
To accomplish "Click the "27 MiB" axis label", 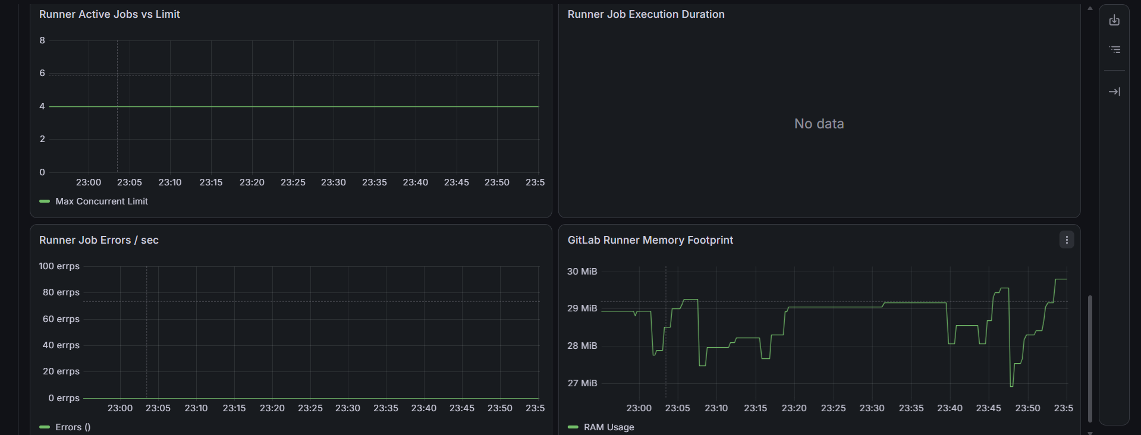I will (x=582, y=383).
